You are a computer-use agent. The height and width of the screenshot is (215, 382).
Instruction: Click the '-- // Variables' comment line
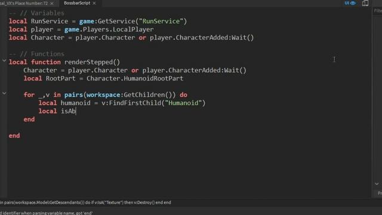pyautogui.click(x=36, y=13)
